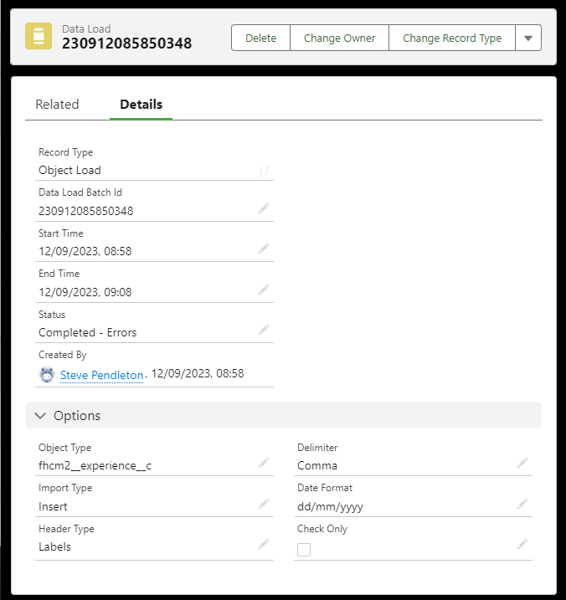The height and width of the screenshot is (600, 566).
Task: Open the more actions dropdown arrow
Action: (x=527, y=38)
